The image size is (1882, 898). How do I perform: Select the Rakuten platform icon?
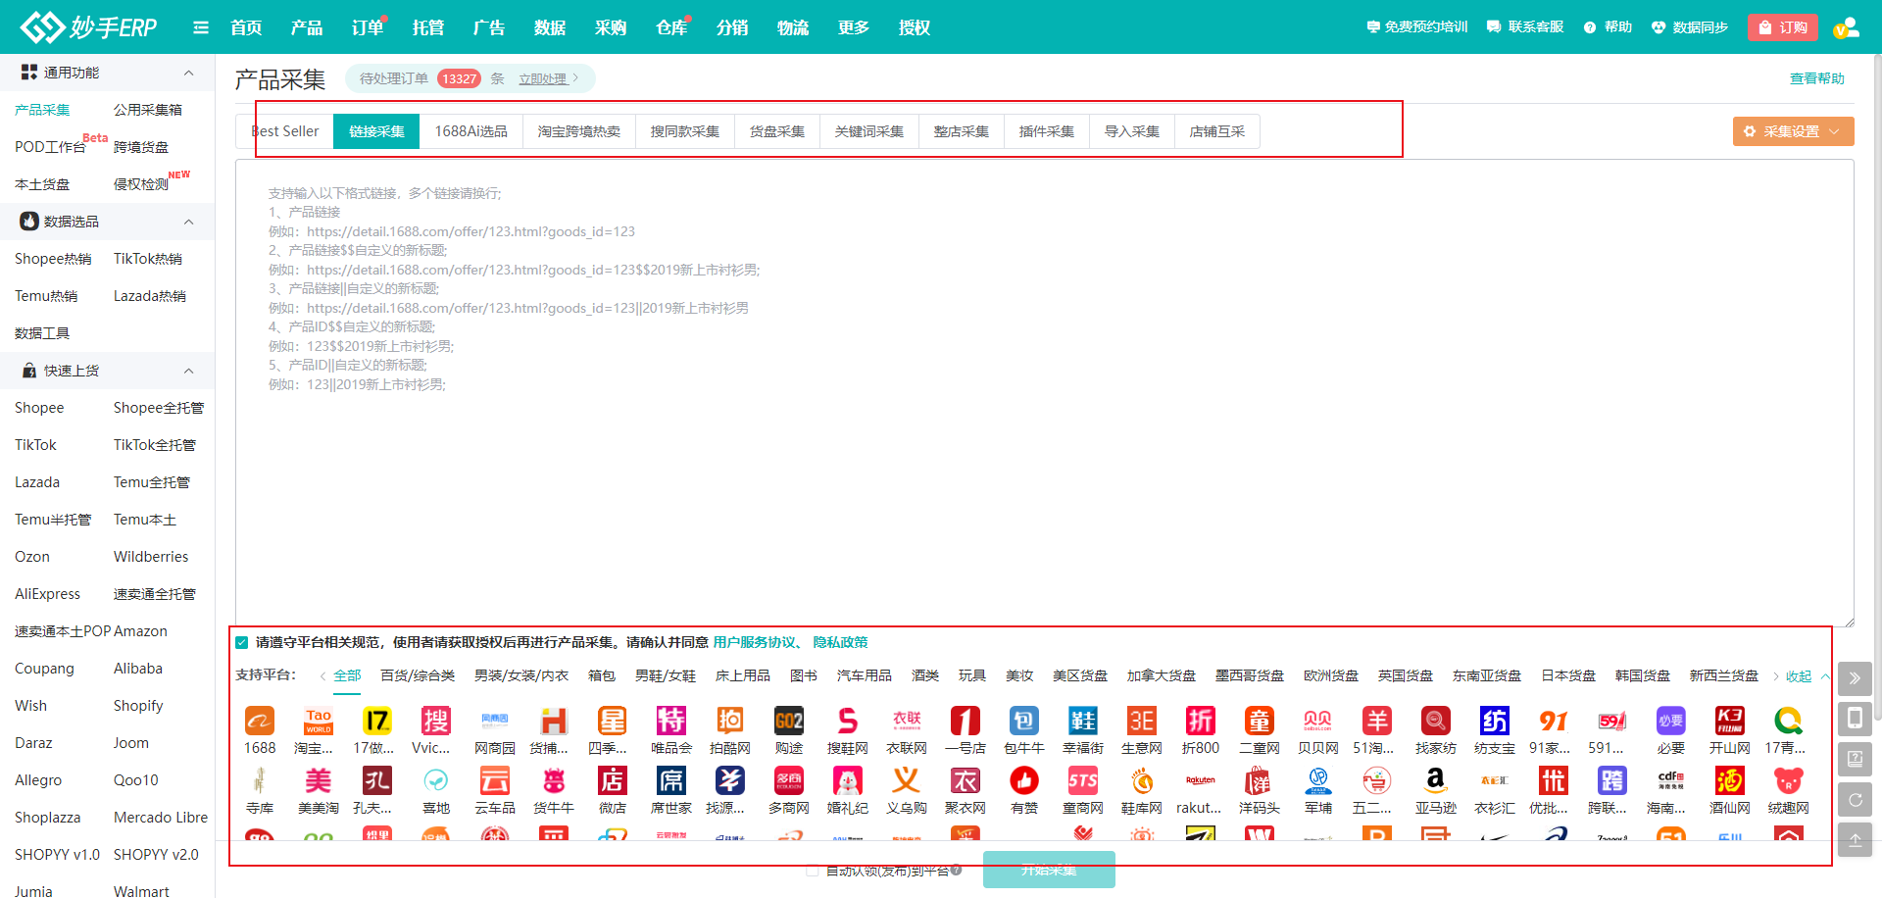[1201, 781]
